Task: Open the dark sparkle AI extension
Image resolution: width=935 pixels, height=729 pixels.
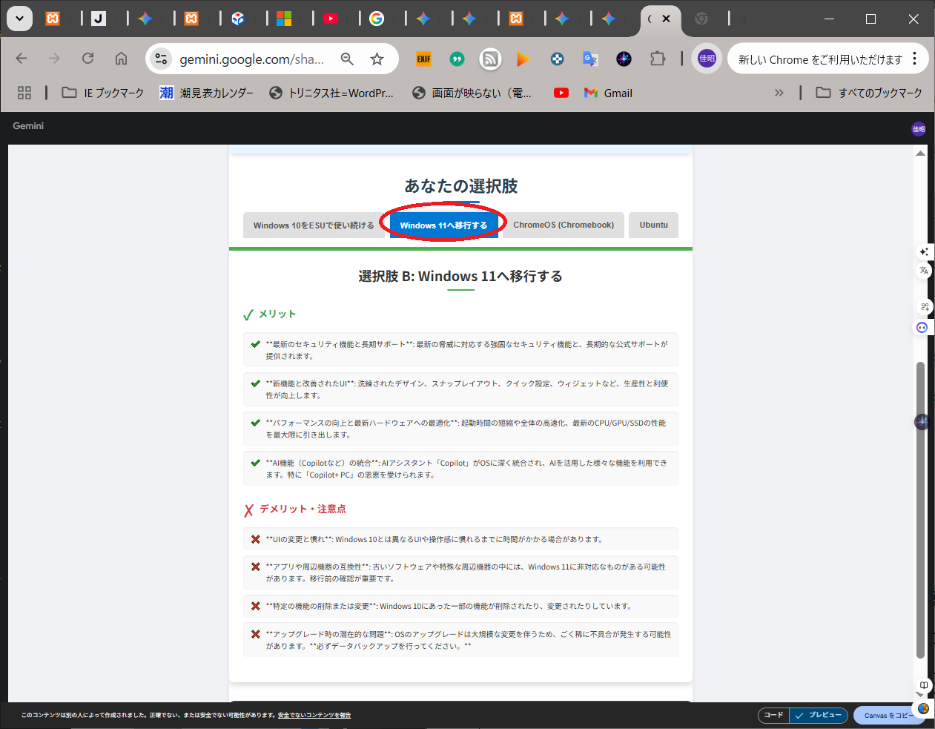Action: point(624,59)
